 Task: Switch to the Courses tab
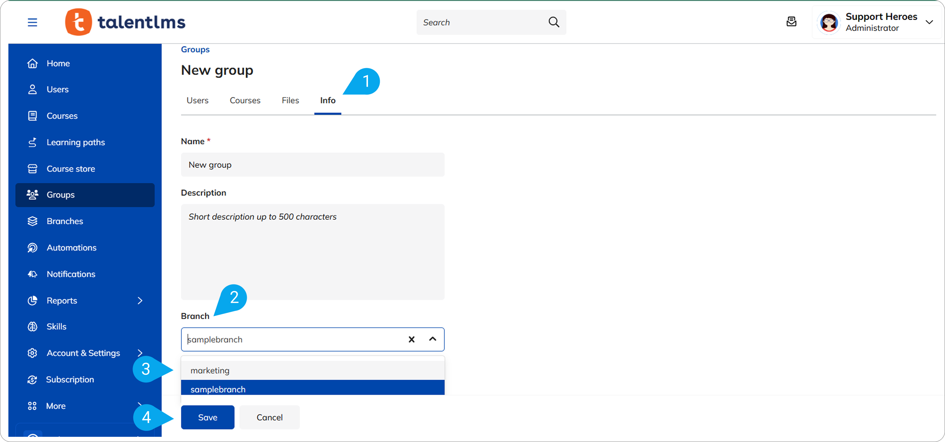pyautogui.click(x=245, y=100)
